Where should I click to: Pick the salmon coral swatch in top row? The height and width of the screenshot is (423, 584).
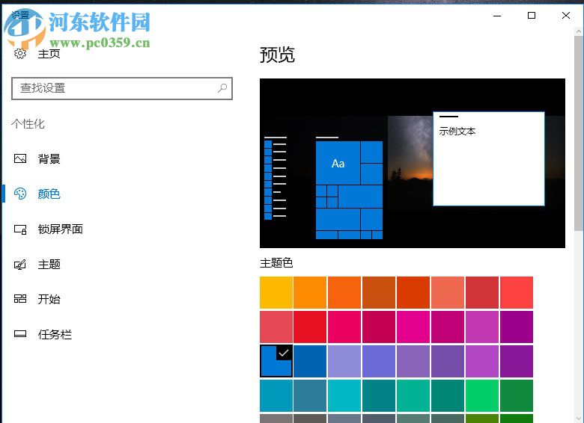pyautogui.click(x=448, y=292)
